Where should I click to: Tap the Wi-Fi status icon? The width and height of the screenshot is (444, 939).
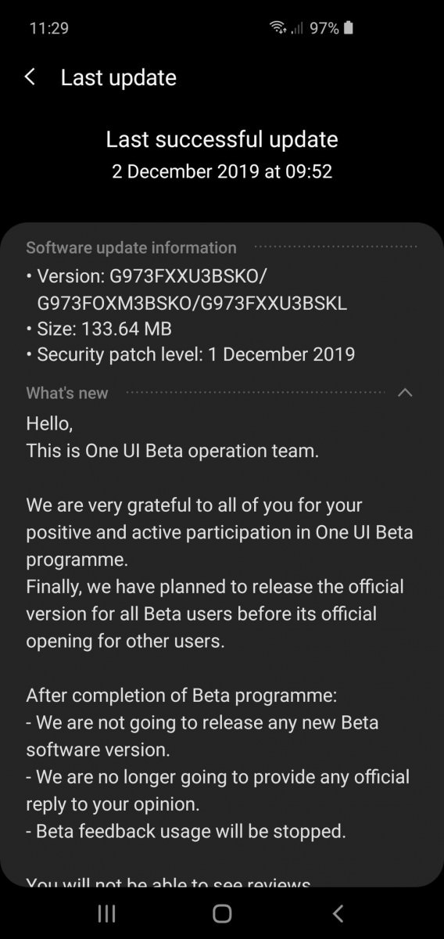point(278,28)
